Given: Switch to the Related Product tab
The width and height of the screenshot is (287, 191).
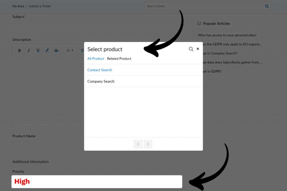Looking at the screenshot, I should tap(119, 59).
